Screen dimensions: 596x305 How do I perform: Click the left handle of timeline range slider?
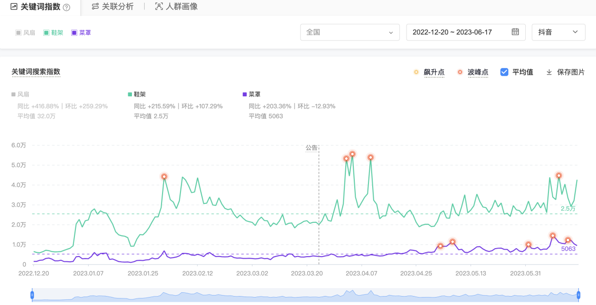click(32, 295)
